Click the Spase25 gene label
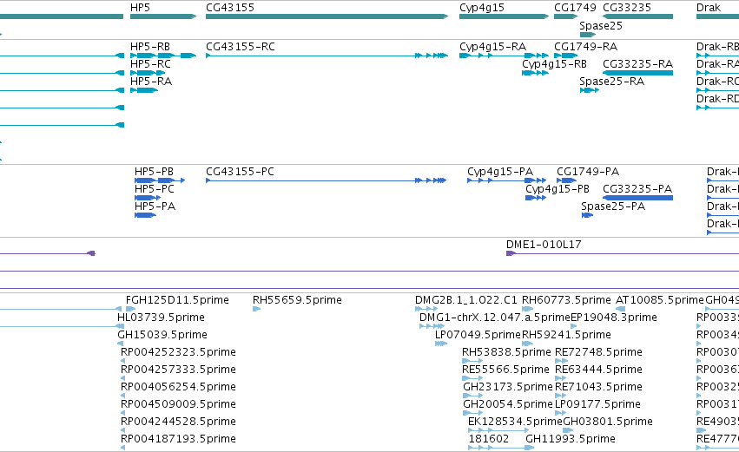 click(601, 26)
